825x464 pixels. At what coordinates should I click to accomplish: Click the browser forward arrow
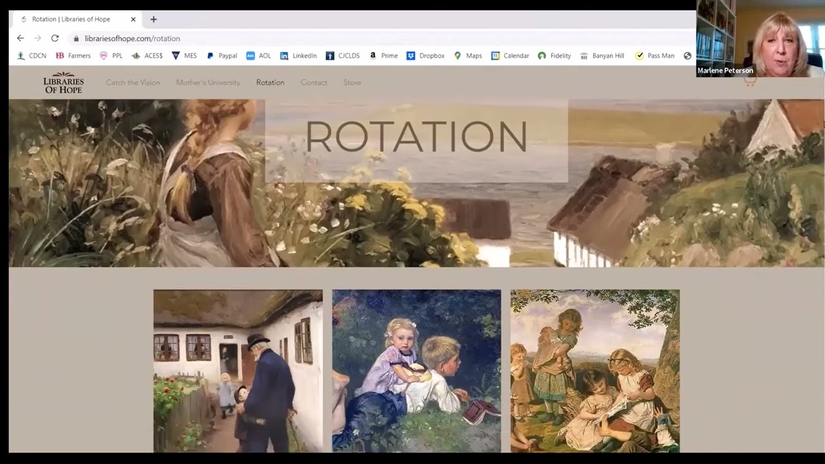tap(37, 38)
